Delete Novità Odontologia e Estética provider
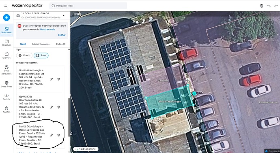 [x=58, y=79]
